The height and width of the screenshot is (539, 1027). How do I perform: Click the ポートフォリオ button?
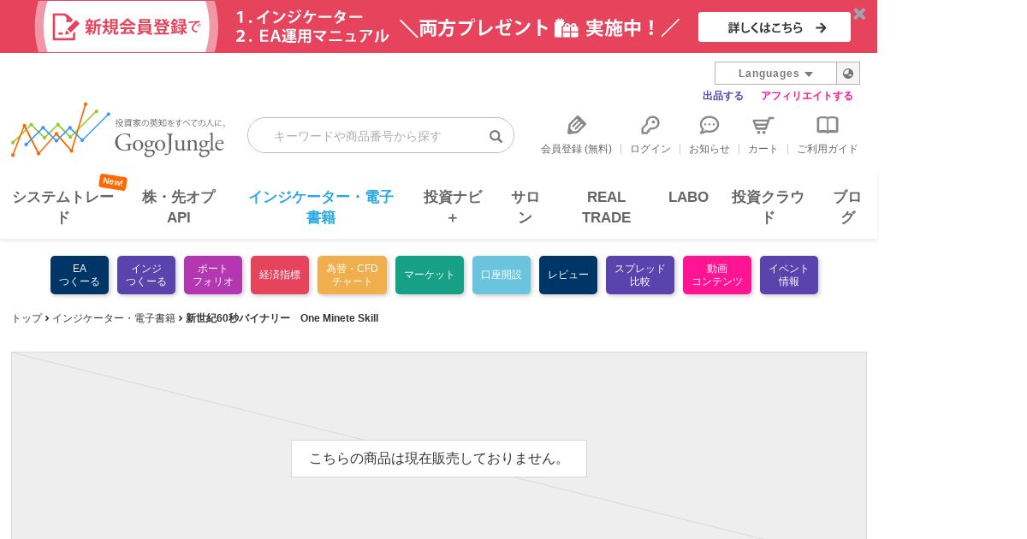[x=213, y=275]
